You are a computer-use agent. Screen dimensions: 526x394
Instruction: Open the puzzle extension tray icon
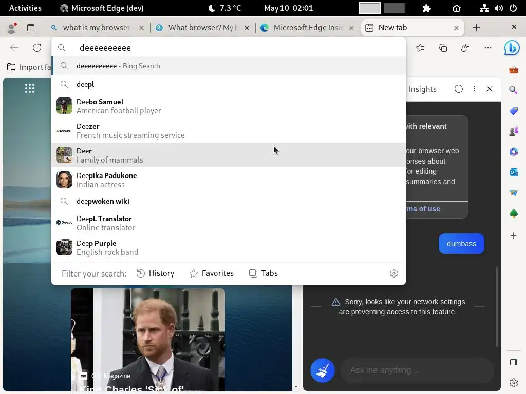click(x=426, y=8)
